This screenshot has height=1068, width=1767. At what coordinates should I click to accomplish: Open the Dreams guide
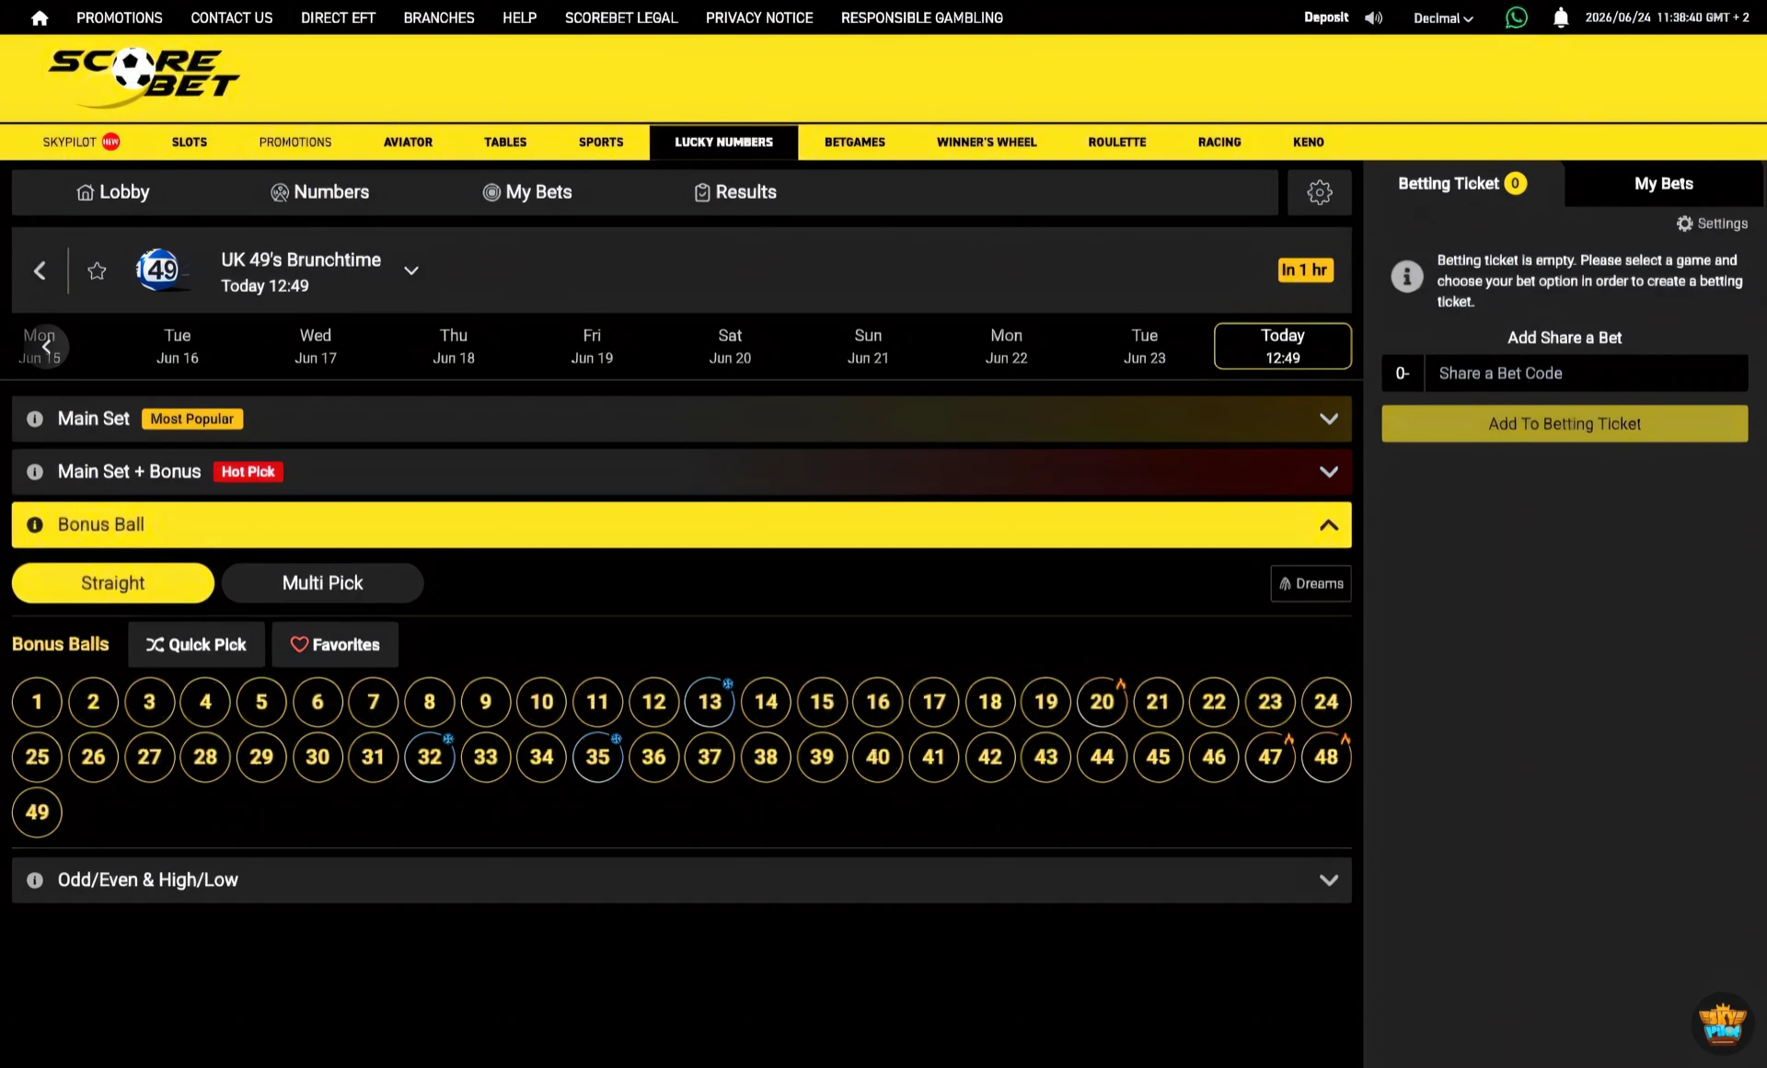click(x=1311, y=584)
